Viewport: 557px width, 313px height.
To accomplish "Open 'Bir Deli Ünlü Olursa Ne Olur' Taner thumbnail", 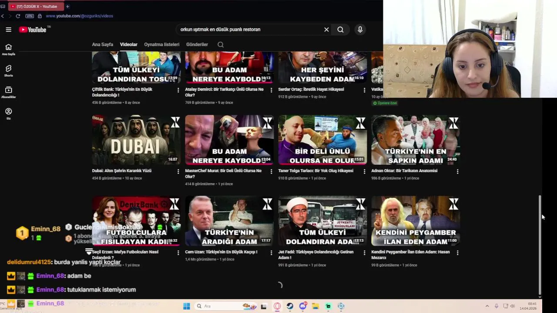I will [x=322, y=140].
